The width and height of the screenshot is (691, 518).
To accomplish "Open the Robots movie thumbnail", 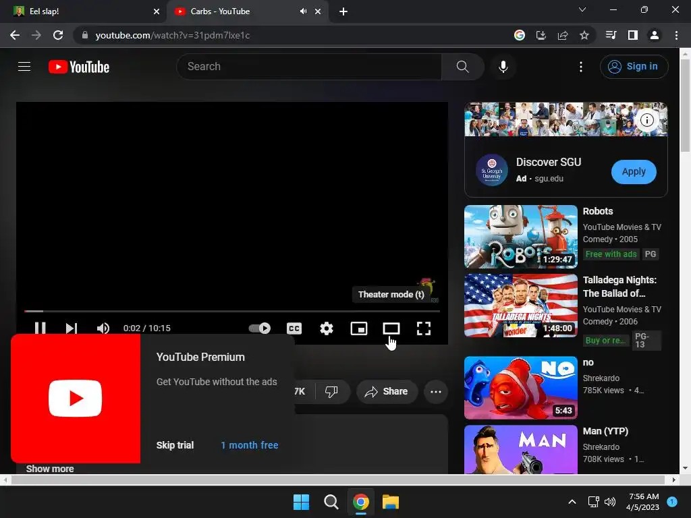I will click(521, 237).
